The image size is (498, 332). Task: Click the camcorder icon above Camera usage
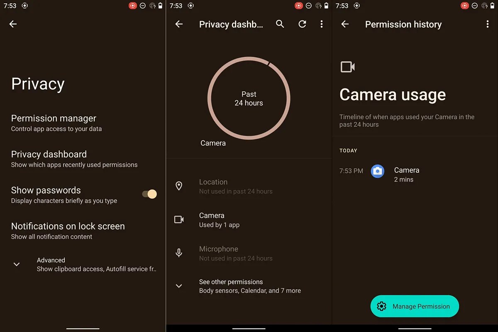347,66
